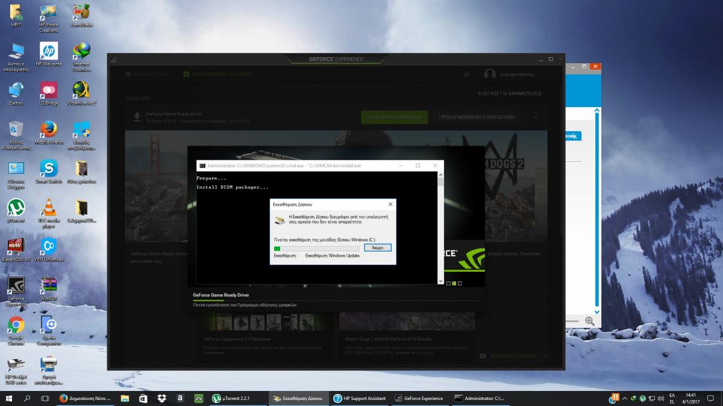
Task: Launch BlazeHDAV 6.0 desktop icon
Action: pos(16,250)
